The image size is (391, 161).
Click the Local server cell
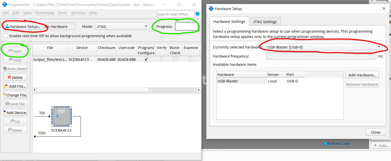click(x=276, y=81)
